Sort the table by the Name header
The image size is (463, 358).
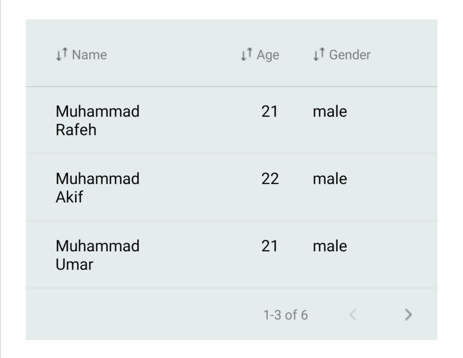point(90,55)
